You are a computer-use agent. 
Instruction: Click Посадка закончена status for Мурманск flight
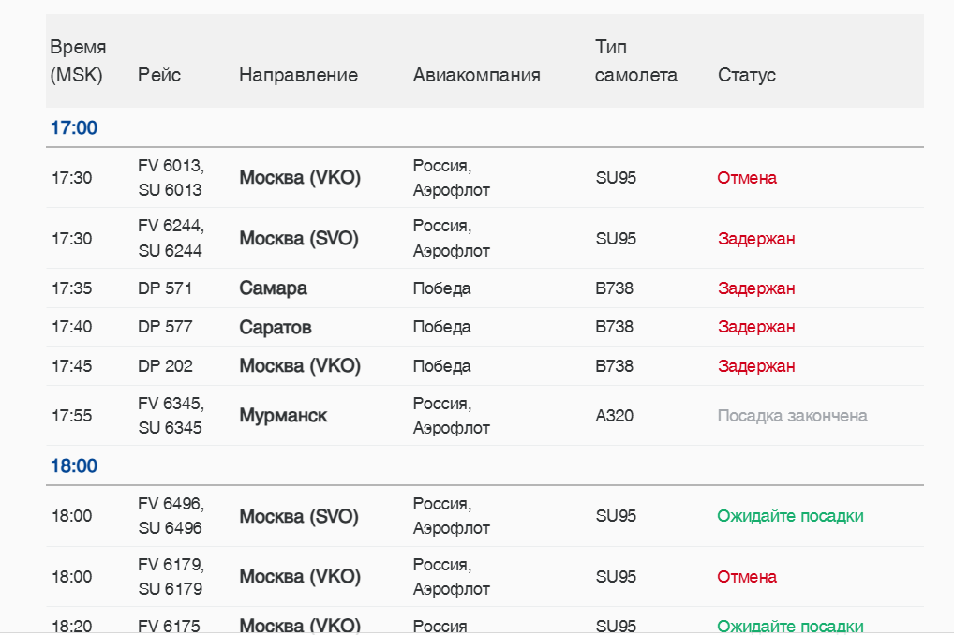pos(792,415)
